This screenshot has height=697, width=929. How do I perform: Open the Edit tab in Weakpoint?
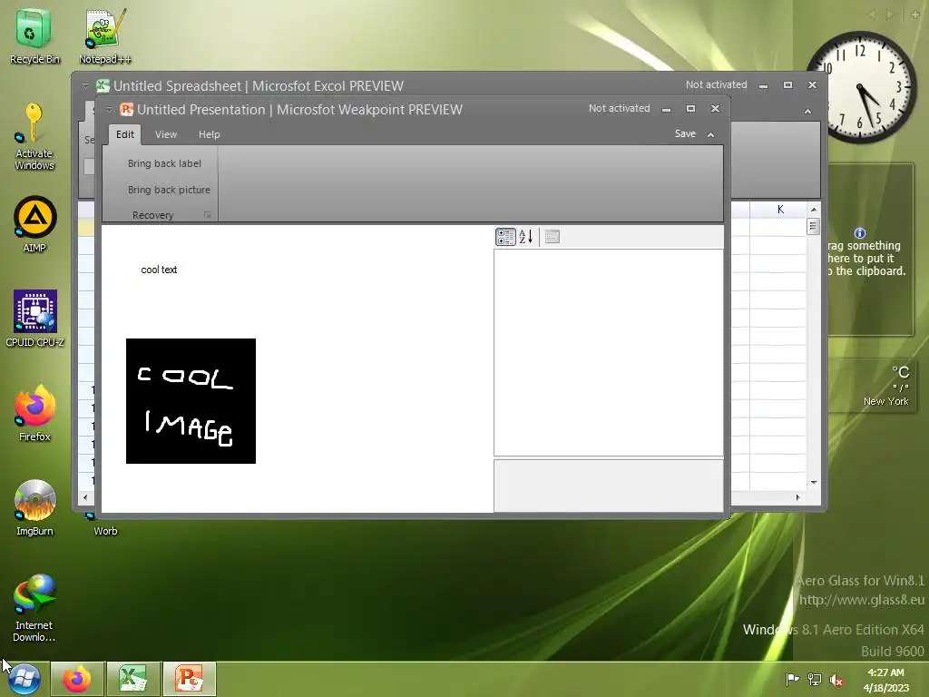coord(124,134)
